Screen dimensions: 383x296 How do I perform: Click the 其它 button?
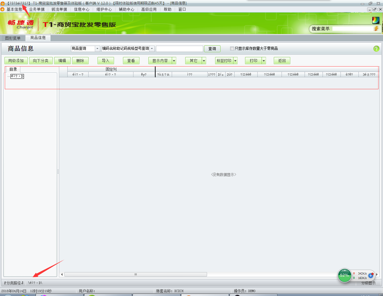click(x=194, y=61)
